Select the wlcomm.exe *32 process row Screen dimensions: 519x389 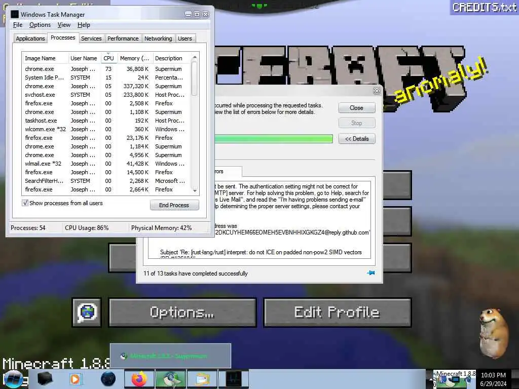[106, 129]
